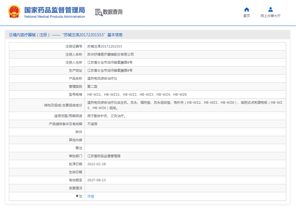Viewport: 296px width, 208px height.
Task: Click the 变更情况 label
Action: (x=75, y=188)
